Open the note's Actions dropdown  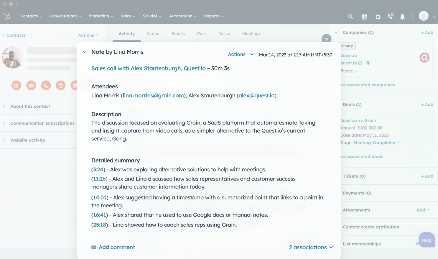tap(241, 55)
